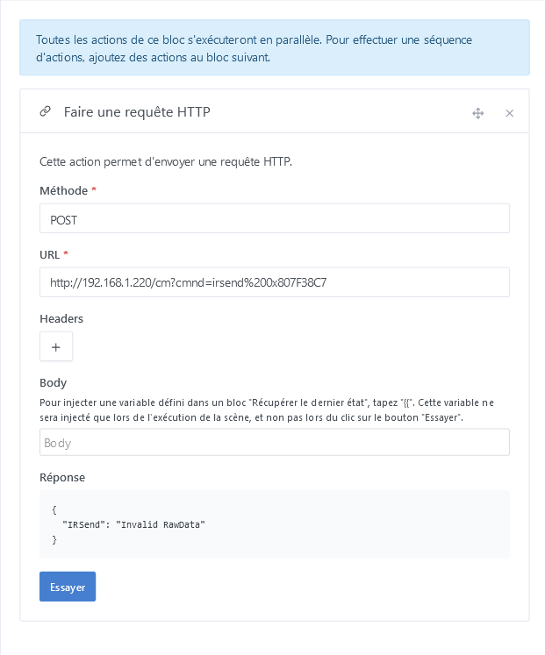Click the "Headers" section label
The width and height of the screenshot is (545, 655).
[61, 318]
